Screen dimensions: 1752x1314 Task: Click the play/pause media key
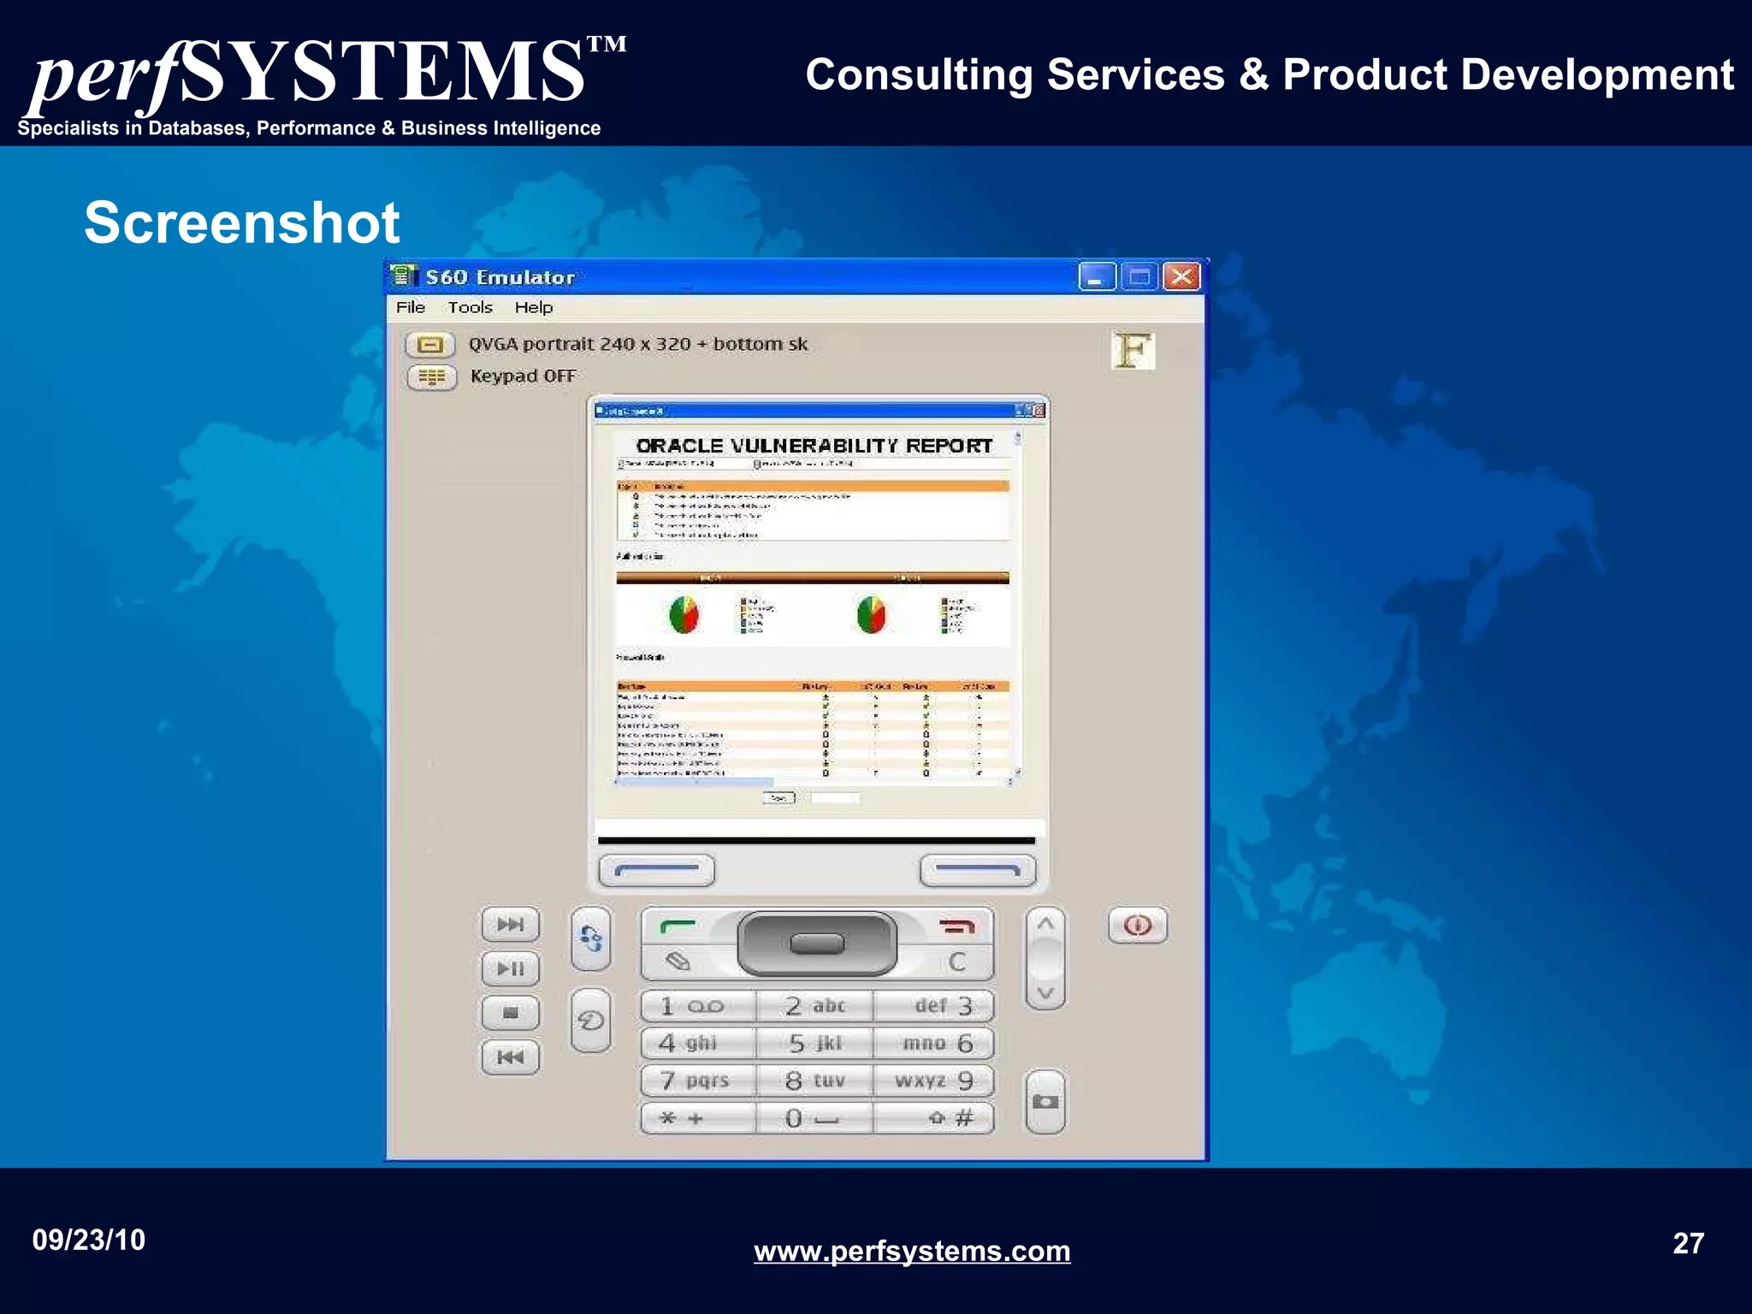tap(511, 969)
